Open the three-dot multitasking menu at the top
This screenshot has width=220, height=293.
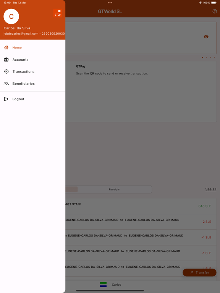point(110,3)
